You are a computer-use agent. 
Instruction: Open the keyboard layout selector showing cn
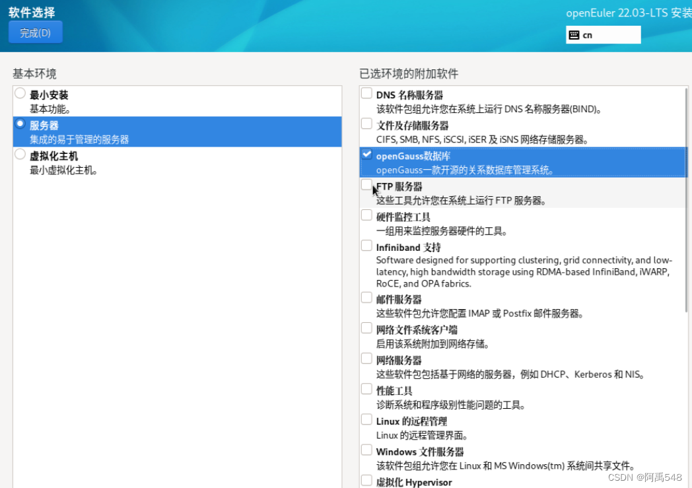(603, 34)
